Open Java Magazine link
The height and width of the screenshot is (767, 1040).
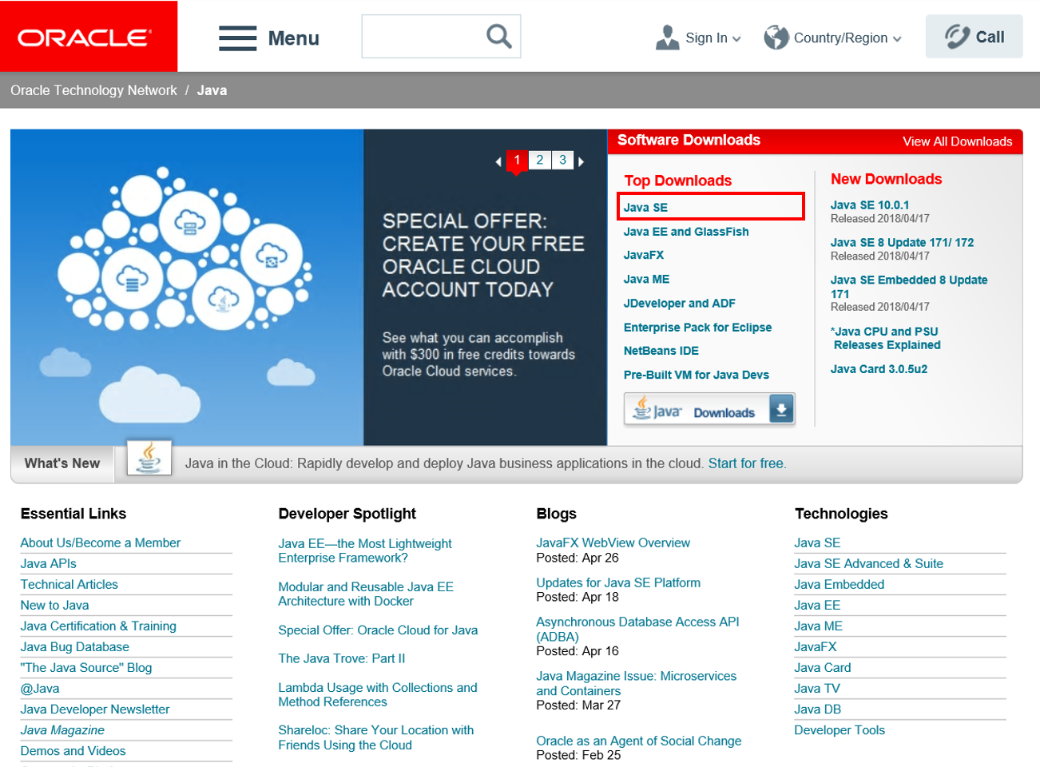tap(62, 729)
